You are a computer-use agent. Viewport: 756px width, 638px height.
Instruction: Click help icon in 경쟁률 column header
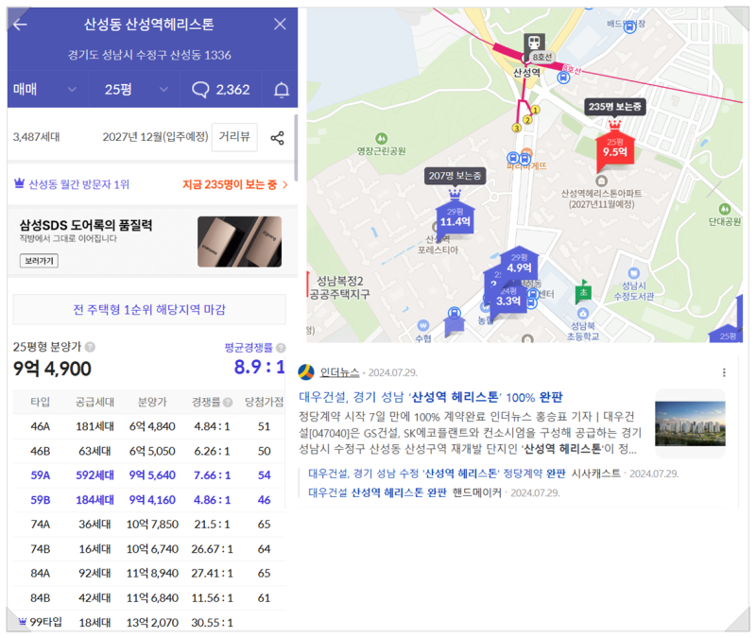tap(228, 403)
